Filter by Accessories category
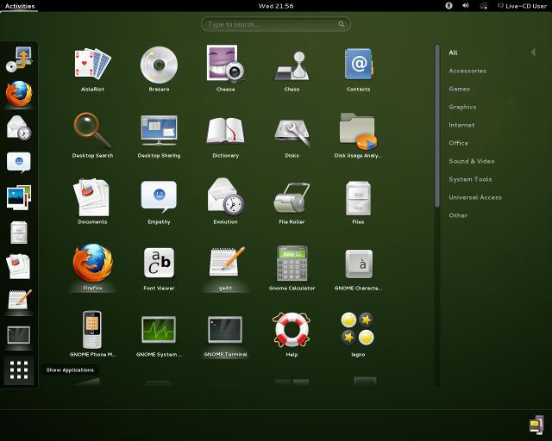This screenshot has width=552, height=441. click(467, 71)
